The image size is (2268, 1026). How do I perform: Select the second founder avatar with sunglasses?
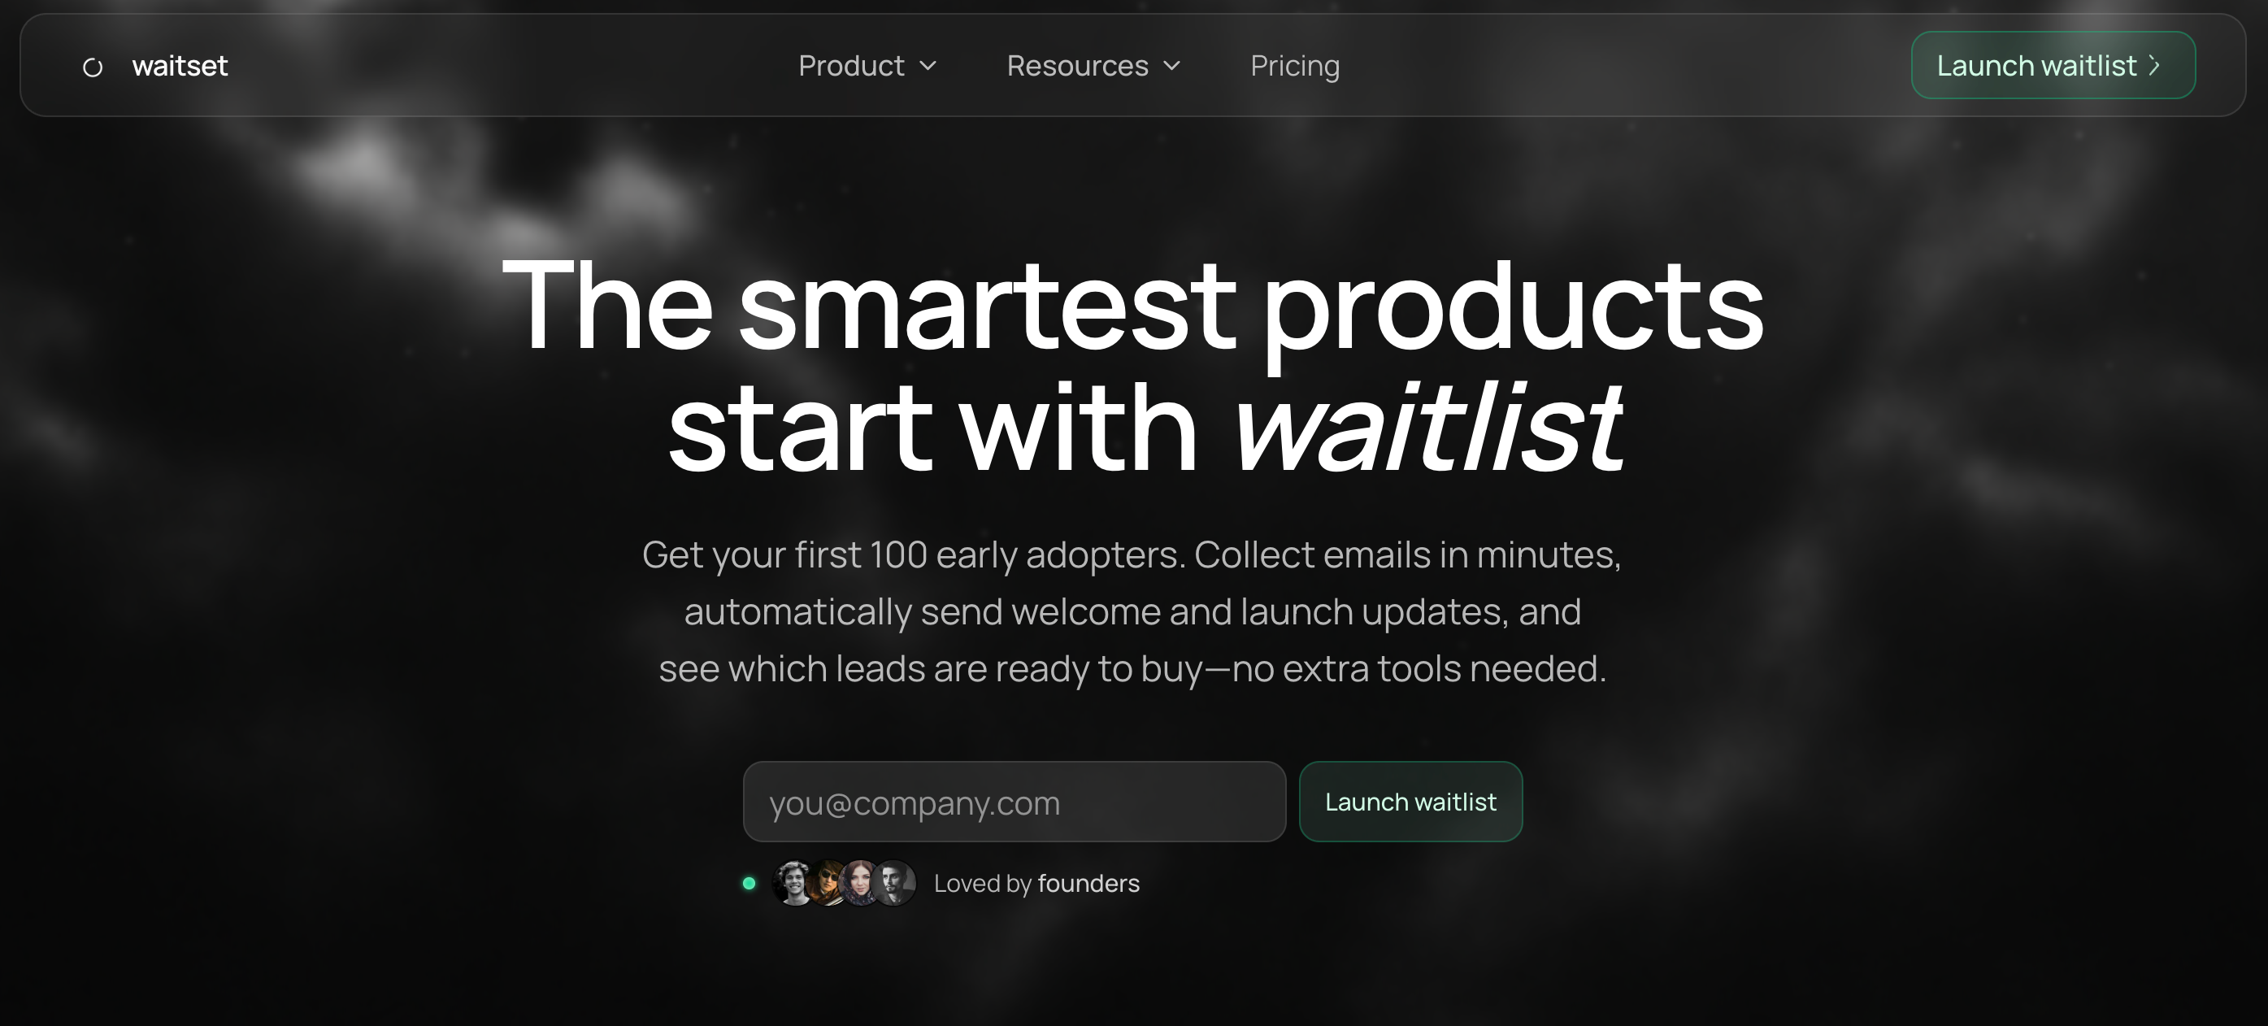click(828, 884)
